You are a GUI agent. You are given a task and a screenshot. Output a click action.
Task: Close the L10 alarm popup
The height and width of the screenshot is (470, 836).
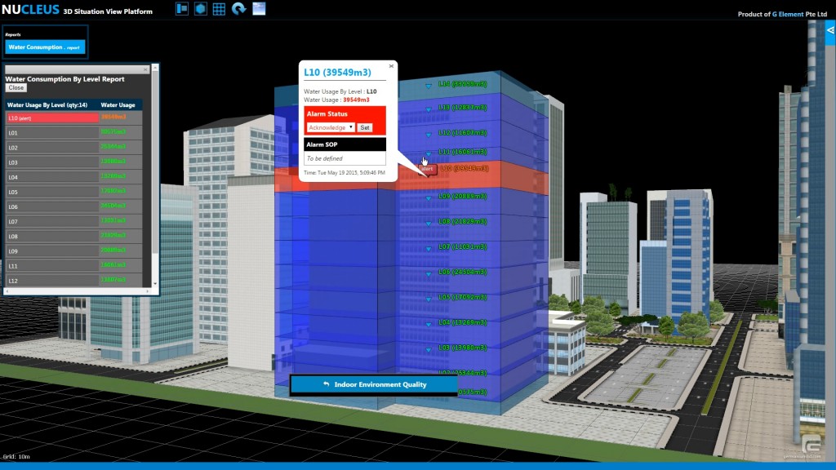(x=391, y=66)
